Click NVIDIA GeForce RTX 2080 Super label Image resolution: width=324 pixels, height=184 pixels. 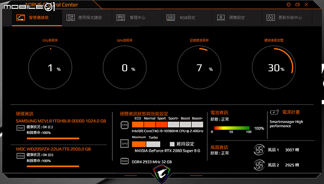pyautogui.click(x=167, y=151)
